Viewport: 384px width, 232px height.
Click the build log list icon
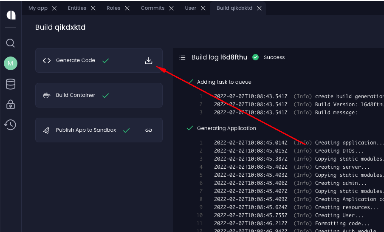pos(183,57)
